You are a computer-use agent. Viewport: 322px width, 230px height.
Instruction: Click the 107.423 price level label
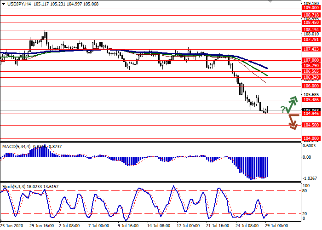click(310, 49)
